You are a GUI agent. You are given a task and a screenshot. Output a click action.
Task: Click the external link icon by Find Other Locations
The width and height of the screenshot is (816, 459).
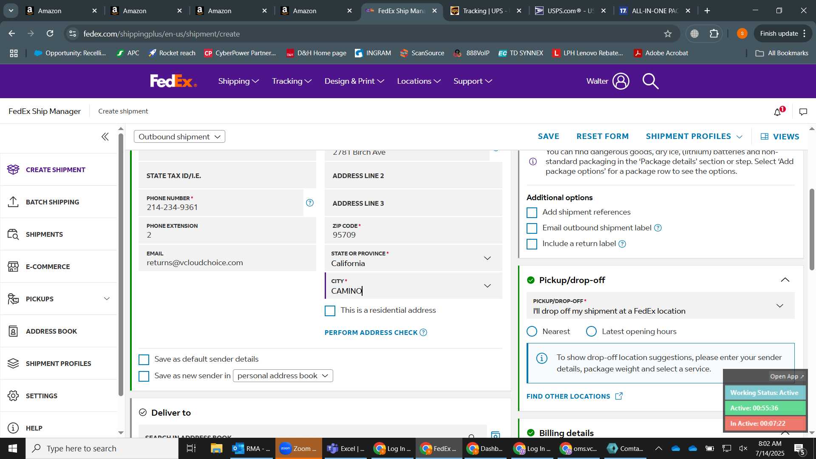tap(619, 396)
